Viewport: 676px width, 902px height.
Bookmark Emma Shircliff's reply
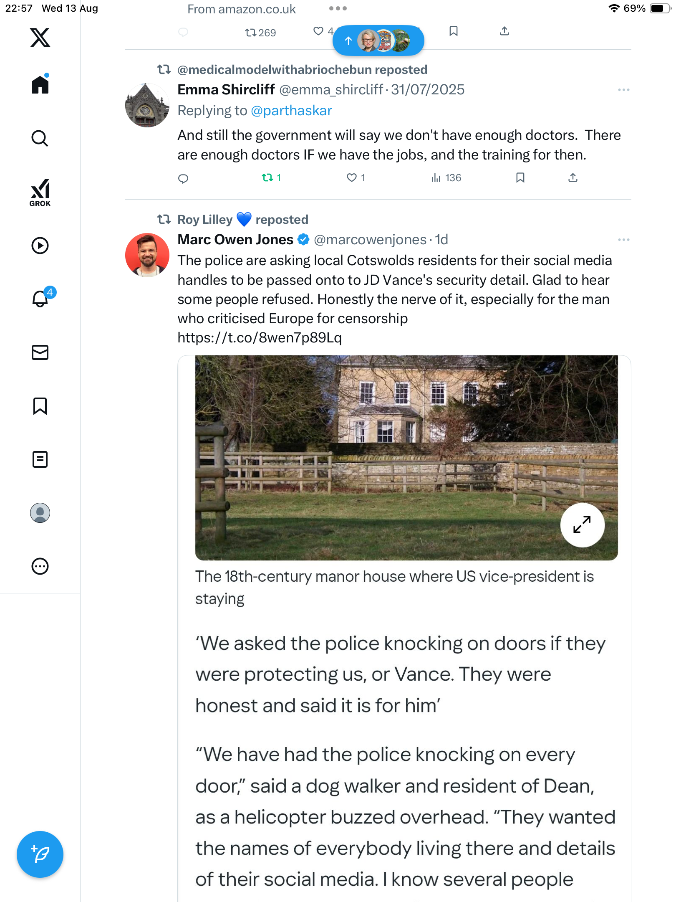(x=520, y=178)
